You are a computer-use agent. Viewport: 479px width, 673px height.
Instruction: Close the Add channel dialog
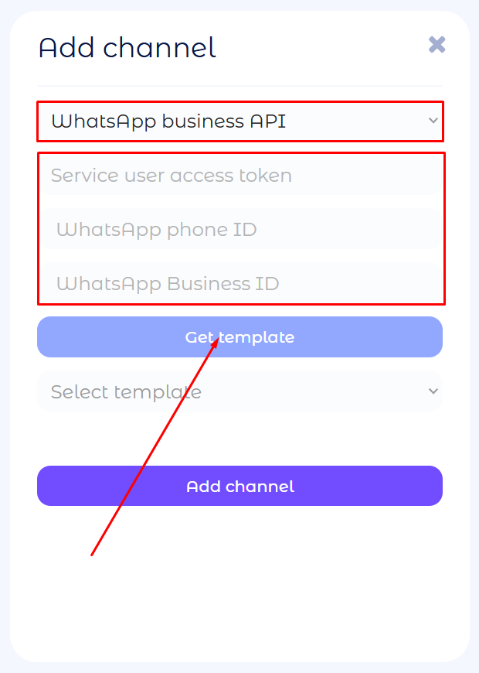pos(437,45)
